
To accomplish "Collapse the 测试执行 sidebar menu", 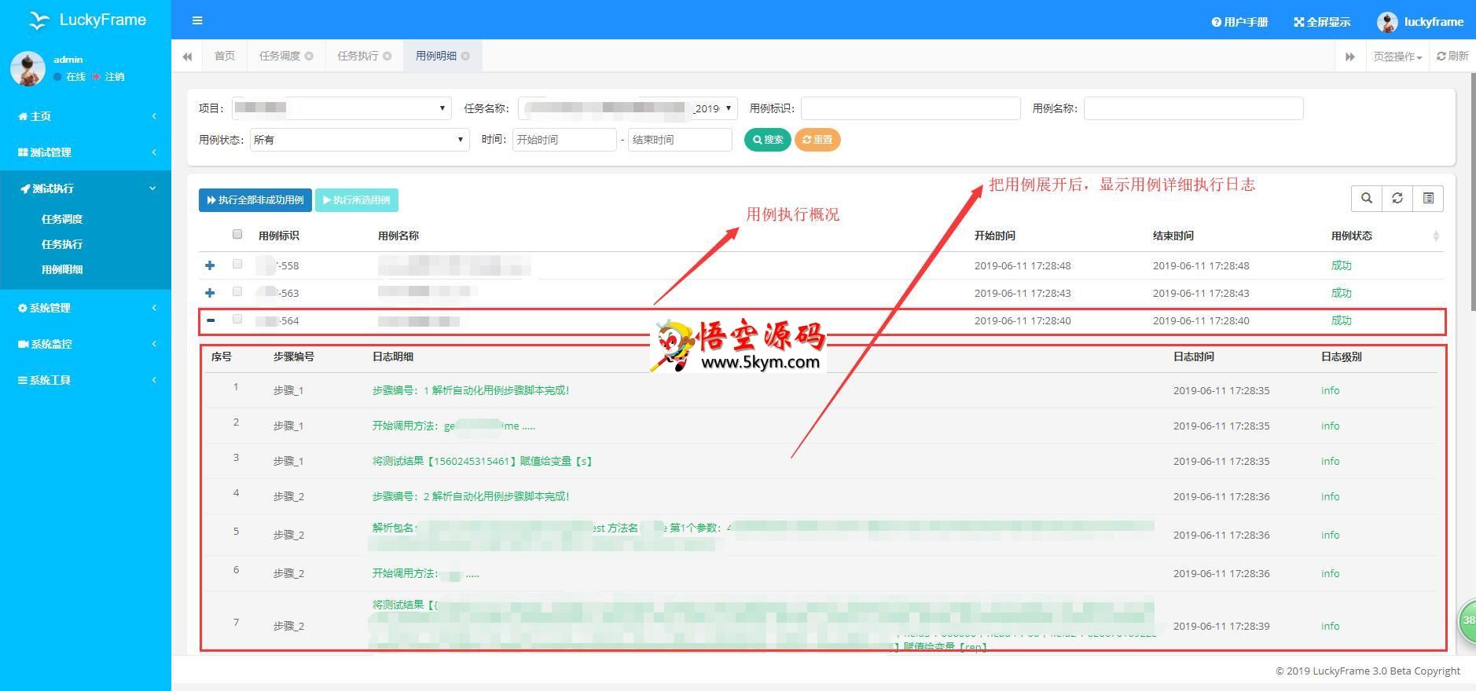I will point(86,188).
